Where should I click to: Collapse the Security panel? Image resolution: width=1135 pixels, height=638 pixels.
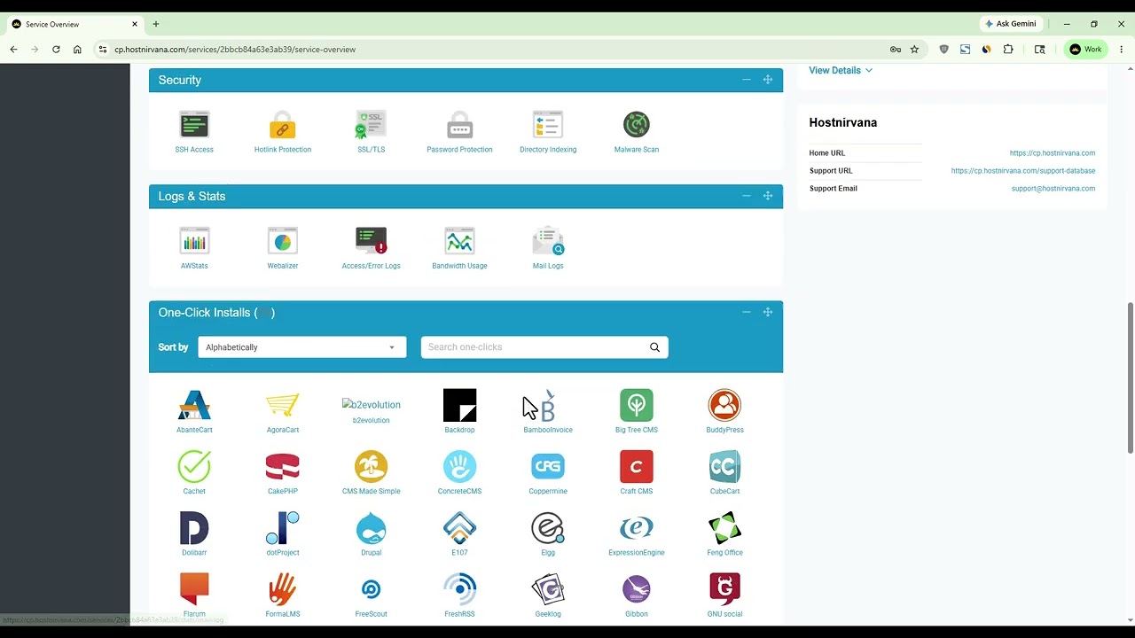[746, 80]
